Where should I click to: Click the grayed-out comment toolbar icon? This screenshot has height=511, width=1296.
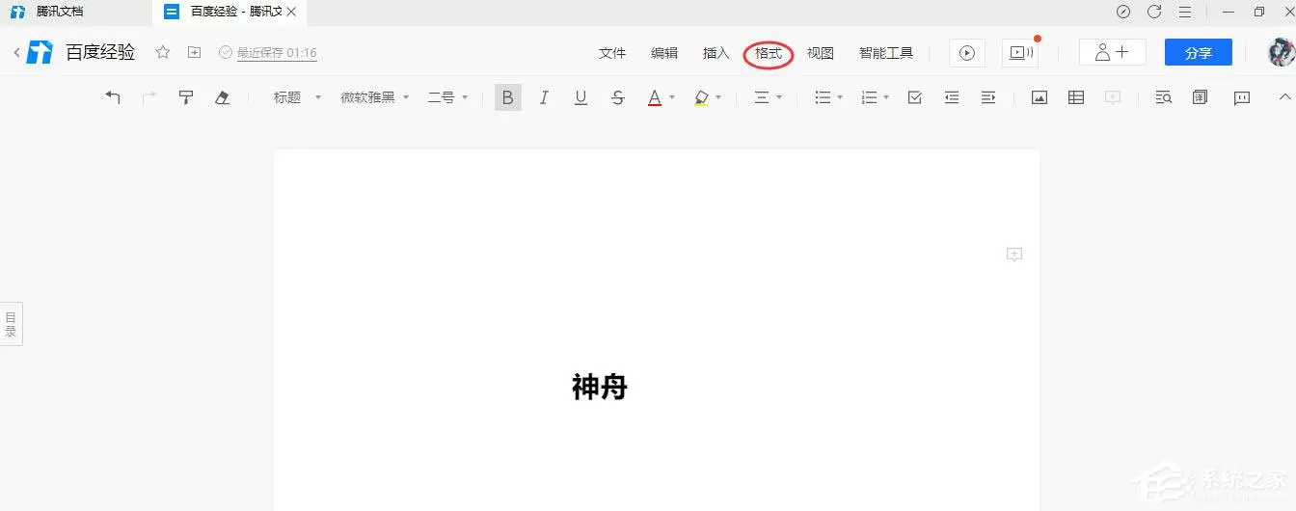point(1113,97)
